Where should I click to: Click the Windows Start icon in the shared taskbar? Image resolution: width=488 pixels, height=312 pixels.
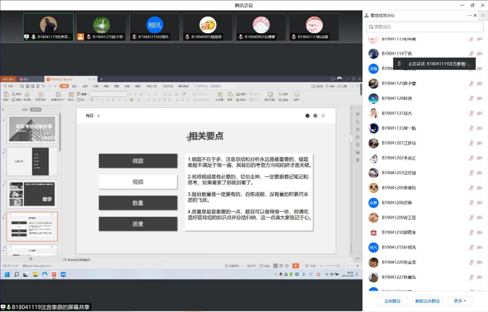click(7, 274)
